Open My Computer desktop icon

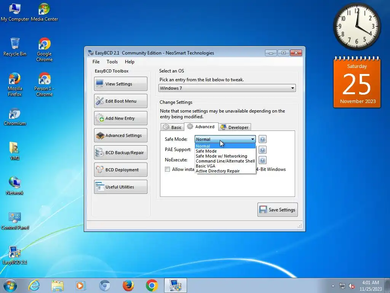tap(15, 13)
